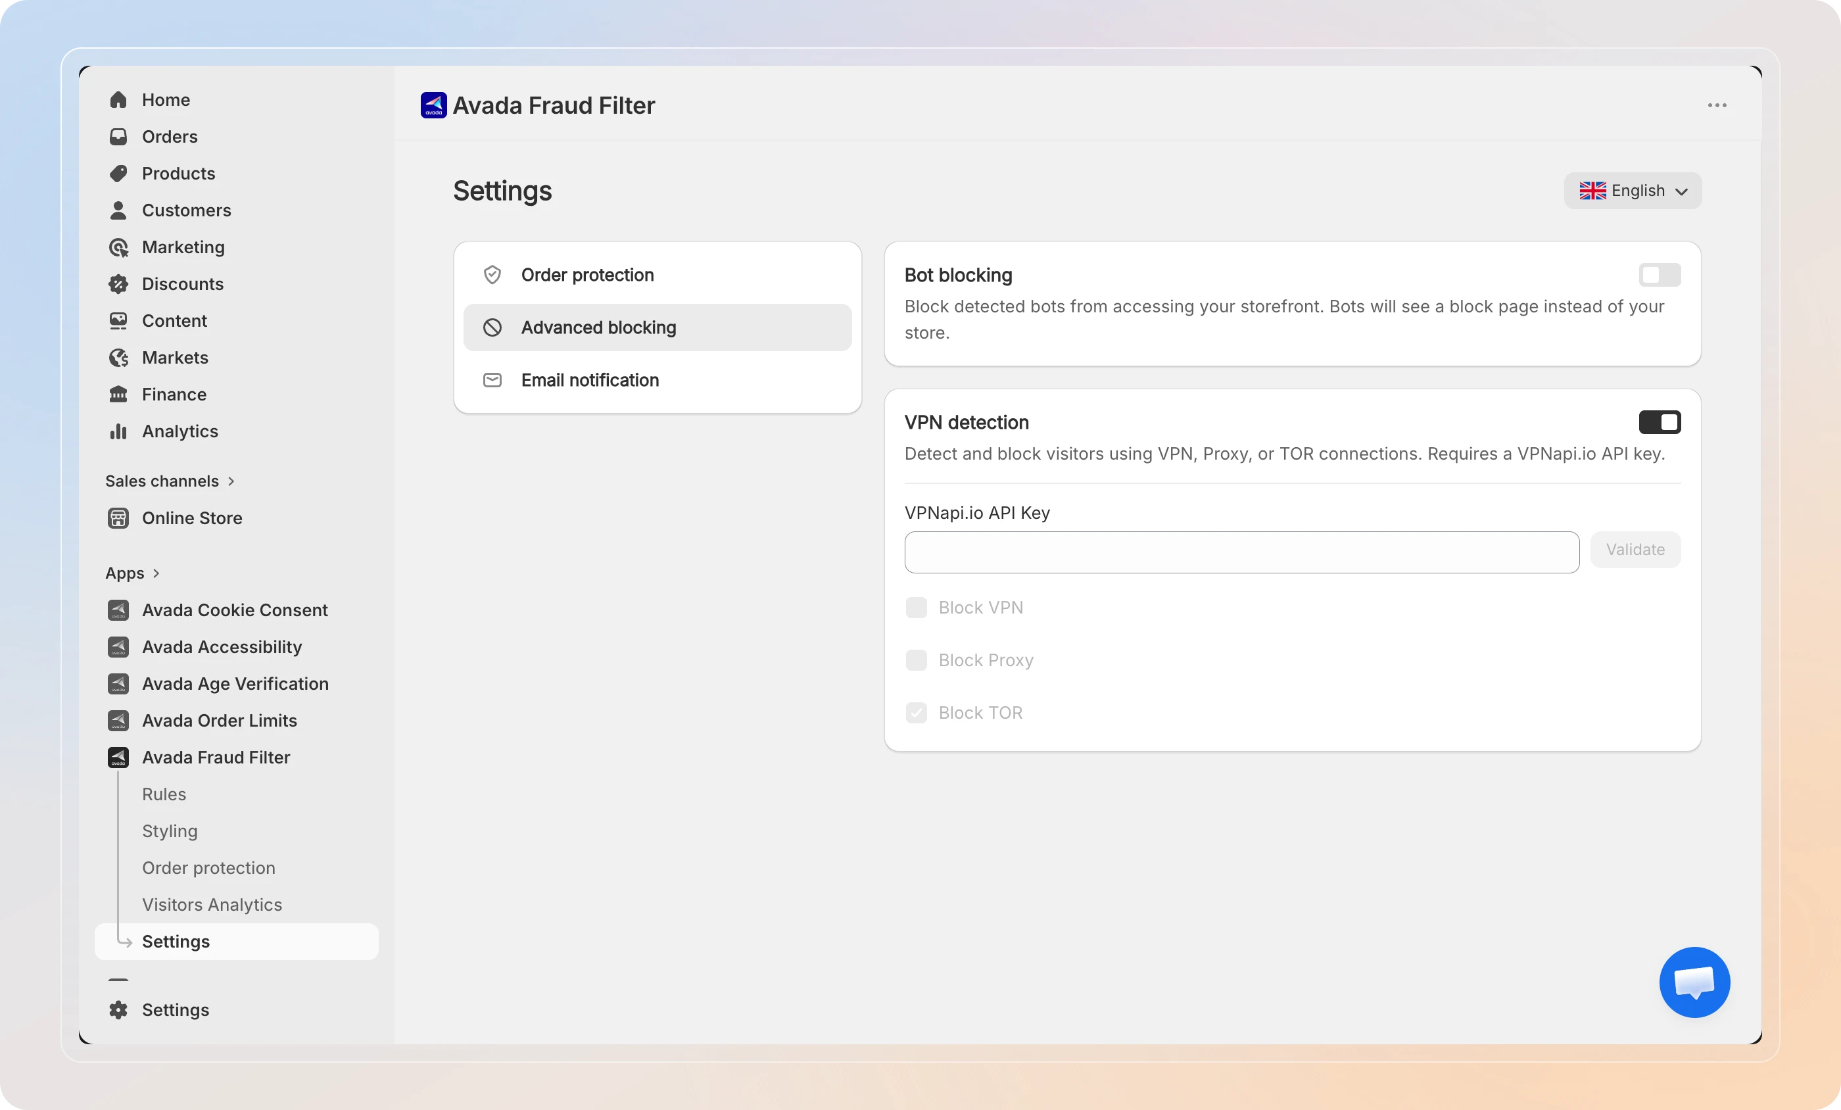Expand the Sales channels chevron
The image size is (1841, 1110).
click(231, 481)
